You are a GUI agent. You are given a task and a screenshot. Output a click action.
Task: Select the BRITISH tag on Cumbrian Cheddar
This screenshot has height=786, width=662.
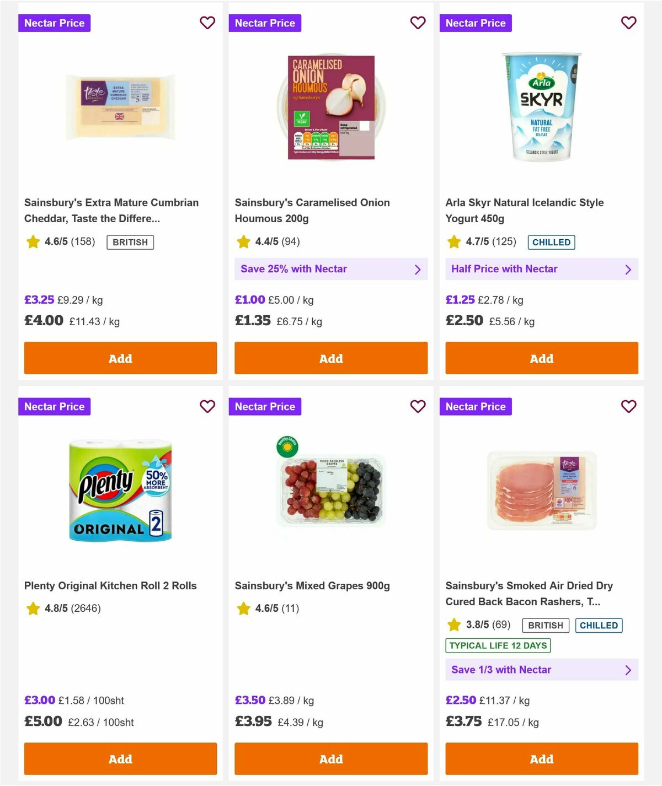(130, 242)
